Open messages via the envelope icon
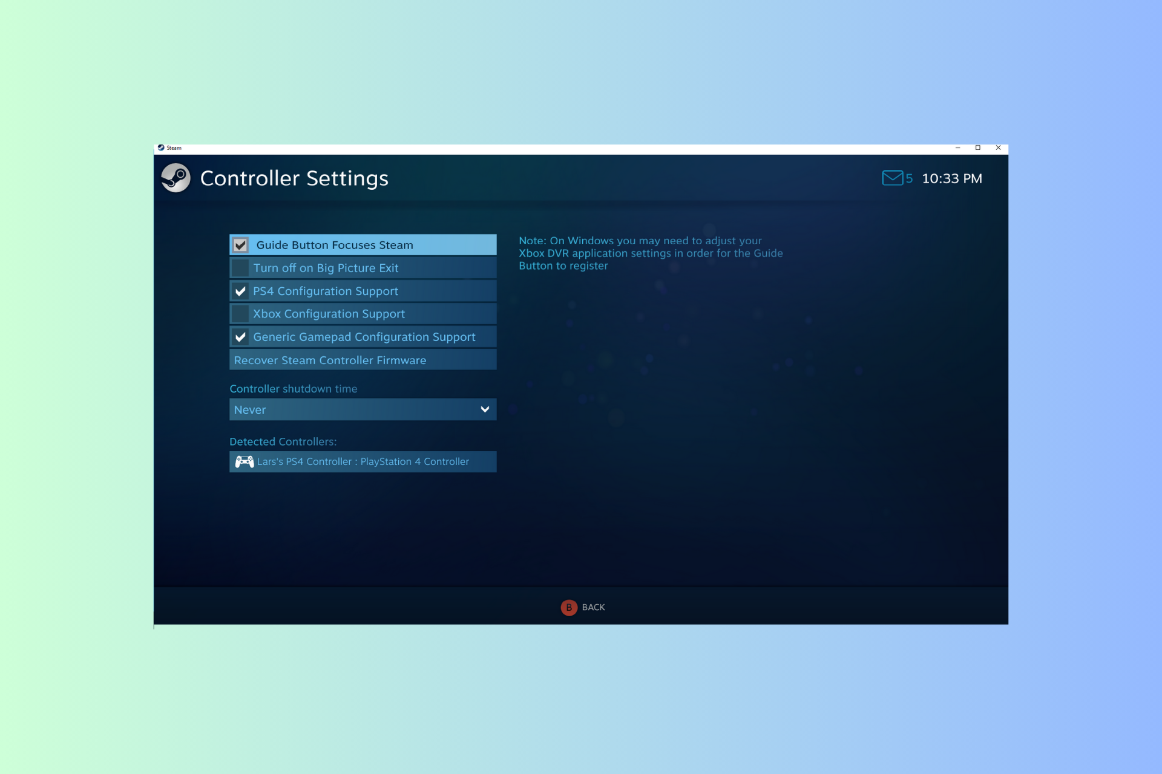 point(893,178)
